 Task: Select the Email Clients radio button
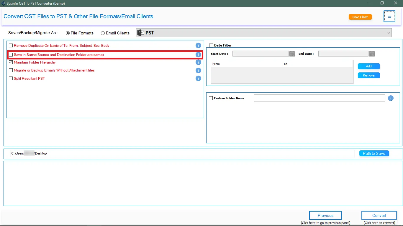click(x=103, y=33)
